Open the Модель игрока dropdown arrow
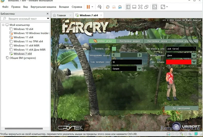The image size is (203, 137). tap(194, 55)
